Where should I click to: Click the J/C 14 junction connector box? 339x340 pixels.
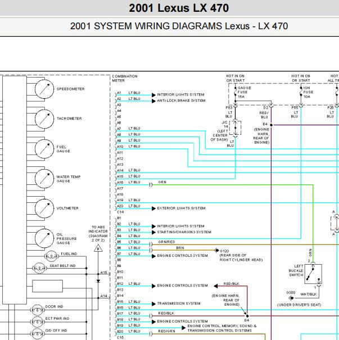click(x=236, y=128)
